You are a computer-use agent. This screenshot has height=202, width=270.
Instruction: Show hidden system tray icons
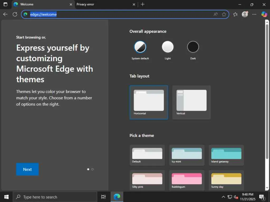pos(223,197)
